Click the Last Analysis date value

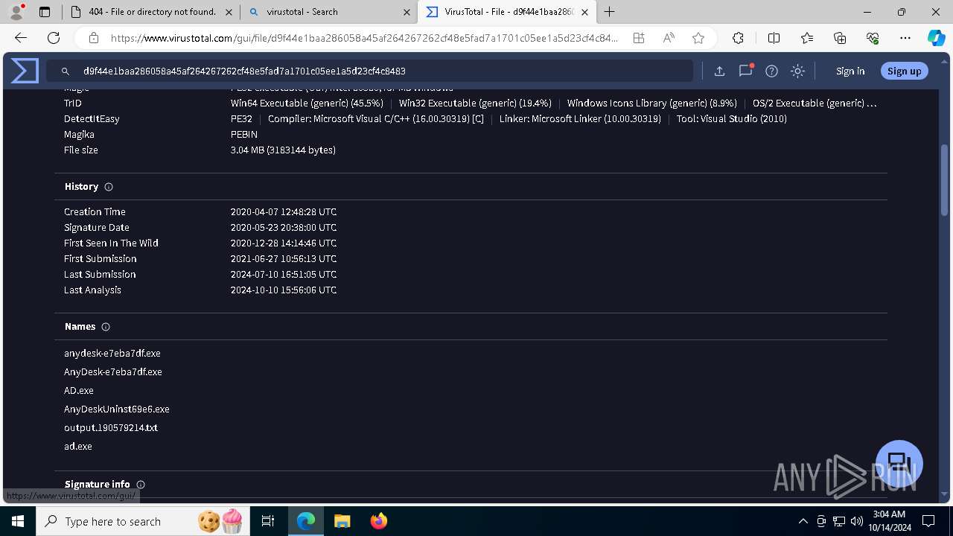tap(284, 290)
